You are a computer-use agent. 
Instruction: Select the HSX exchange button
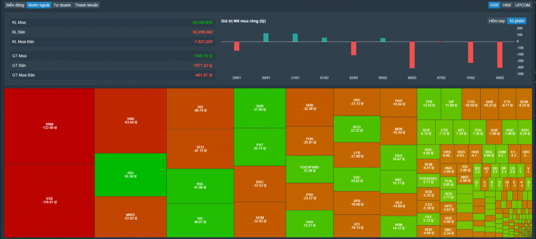[x=494, y=5]
